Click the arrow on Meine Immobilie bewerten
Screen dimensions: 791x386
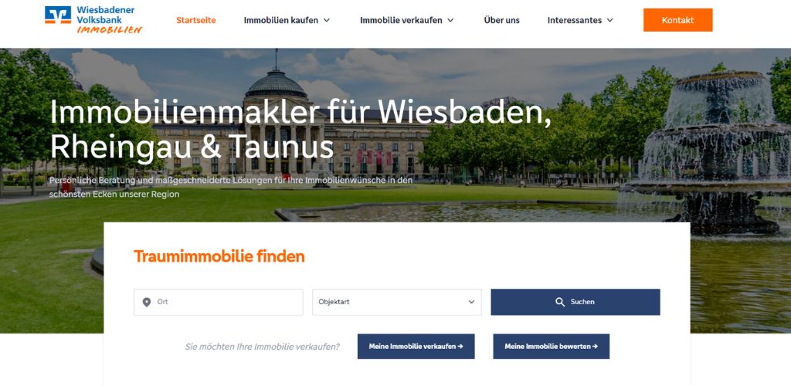pos(595,347)
